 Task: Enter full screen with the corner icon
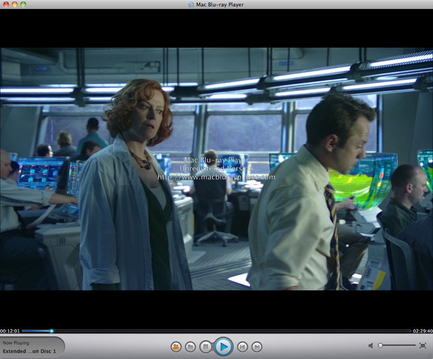pos(423,346)
